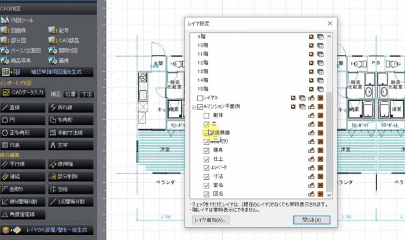
Task: Toggle the Aマンション平面例 checkbox
Action: [200, 107]
